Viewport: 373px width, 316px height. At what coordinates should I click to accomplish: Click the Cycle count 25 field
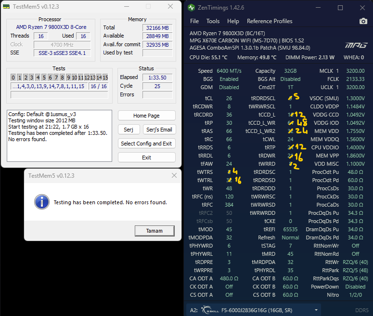pyautogui.click(x=157, y=86)
